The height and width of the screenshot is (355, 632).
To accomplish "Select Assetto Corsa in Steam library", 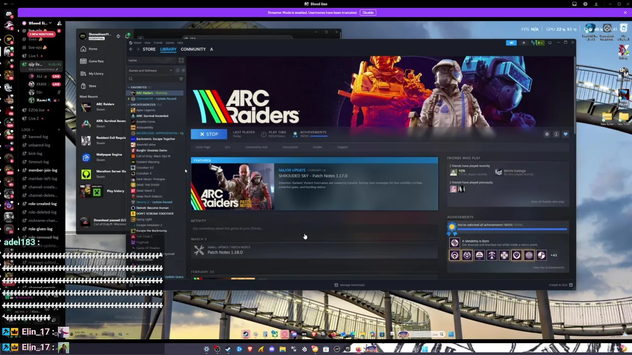I will point(145,121).
